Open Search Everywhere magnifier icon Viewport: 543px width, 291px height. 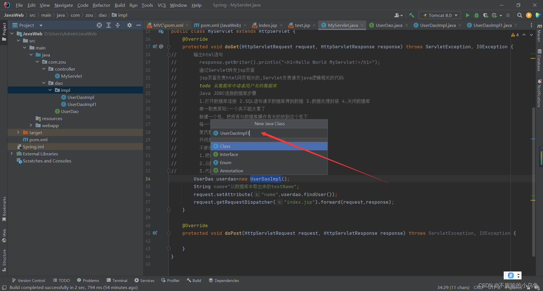[520, 15]
